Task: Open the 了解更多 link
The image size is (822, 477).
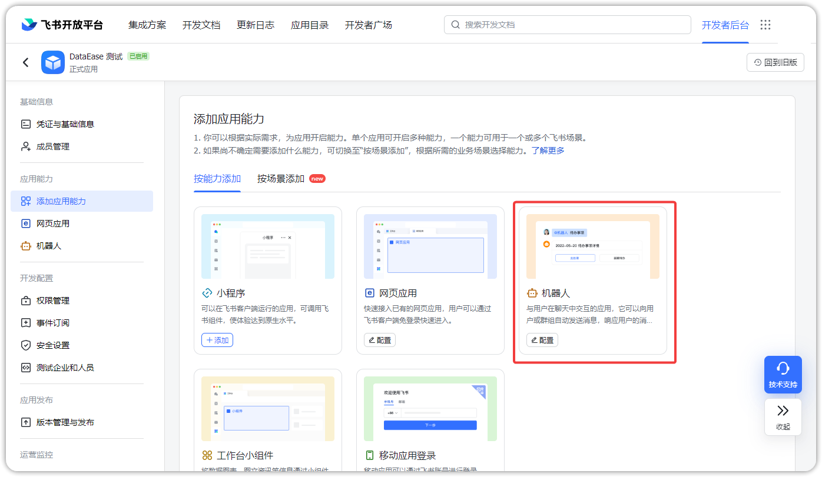Action: coord(548,151)
